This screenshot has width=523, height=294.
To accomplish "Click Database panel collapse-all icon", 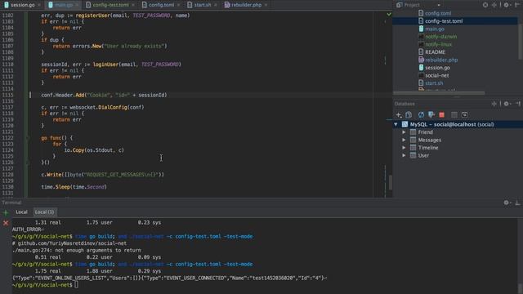I will (494, 104).
